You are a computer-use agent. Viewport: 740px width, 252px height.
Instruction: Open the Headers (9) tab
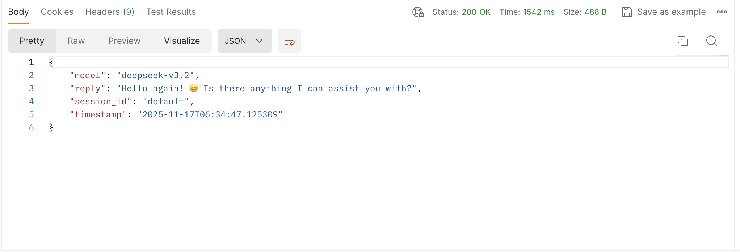(x=110, y=12)
